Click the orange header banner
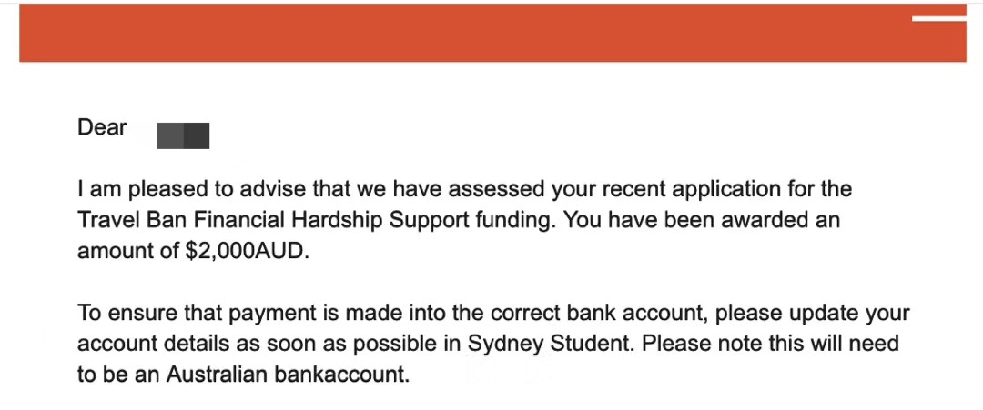The height and width of the screenshot is (410, 983). click(x=492, y=33)
